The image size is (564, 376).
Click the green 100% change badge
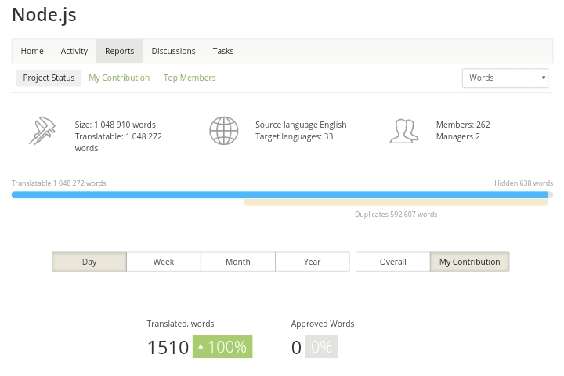pyautogui.click(x=222, y=347)
